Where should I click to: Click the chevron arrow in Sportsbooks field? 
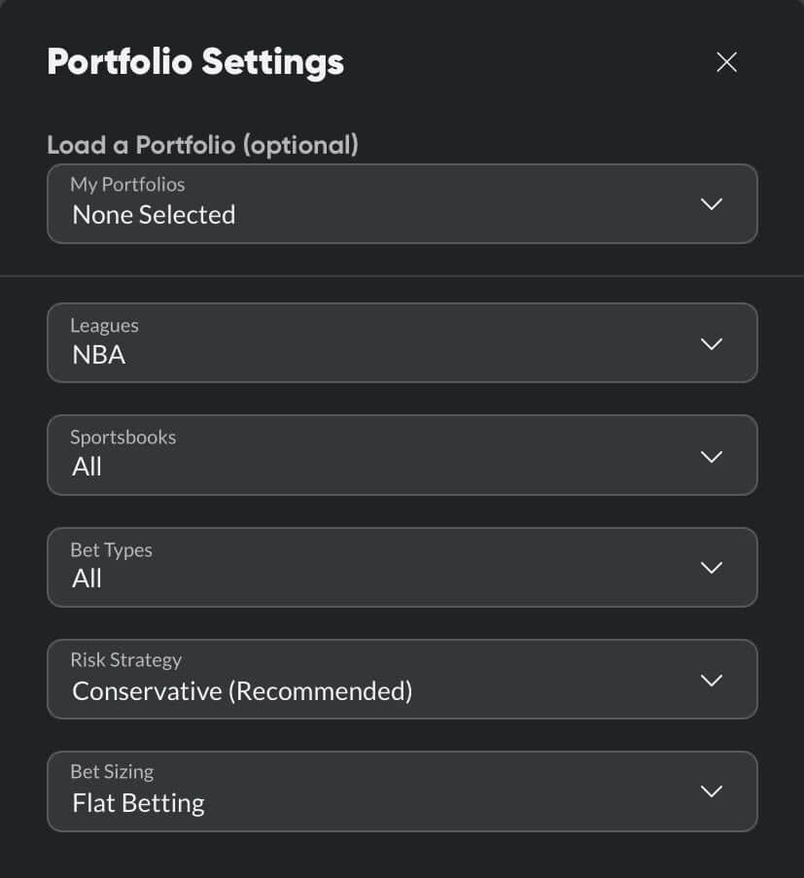pyautogui.click(x=712, y=456)
